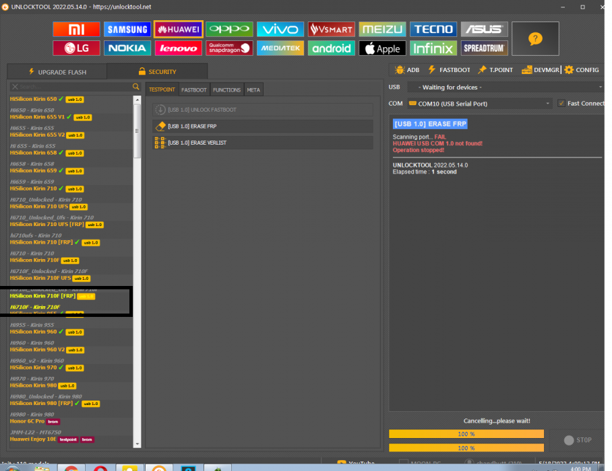612x471 pixels.
Task: Select the Lenovo brand logo
Action: point(179,48)
